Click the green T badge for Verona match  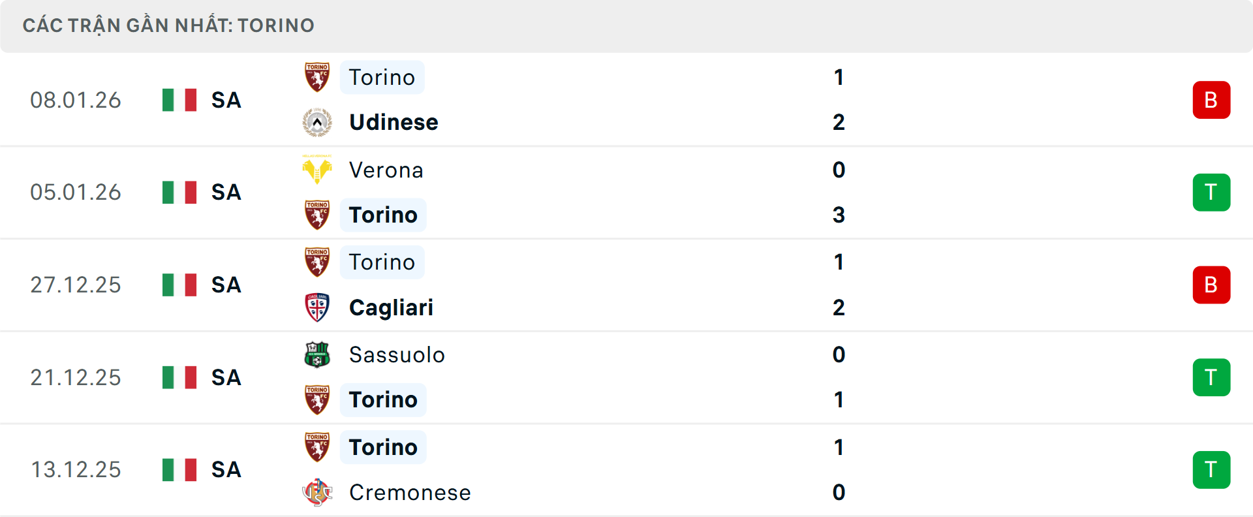[x=1211, y=193]
